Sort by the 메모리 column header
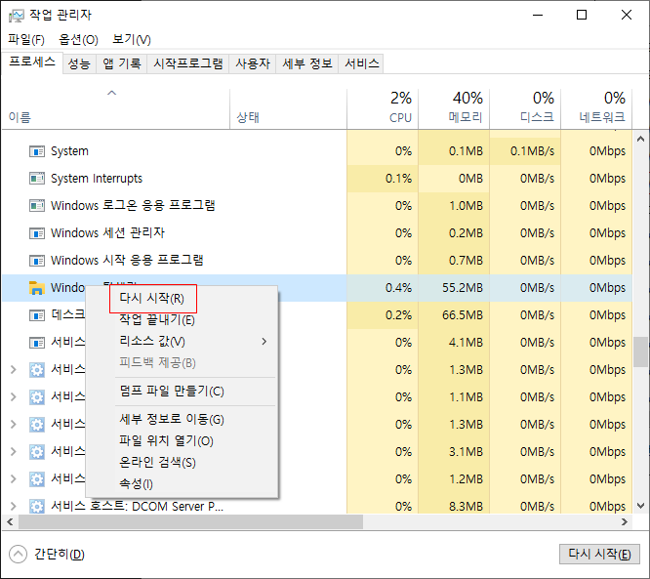This screenshot has width=650, height=579. (454, 107)
